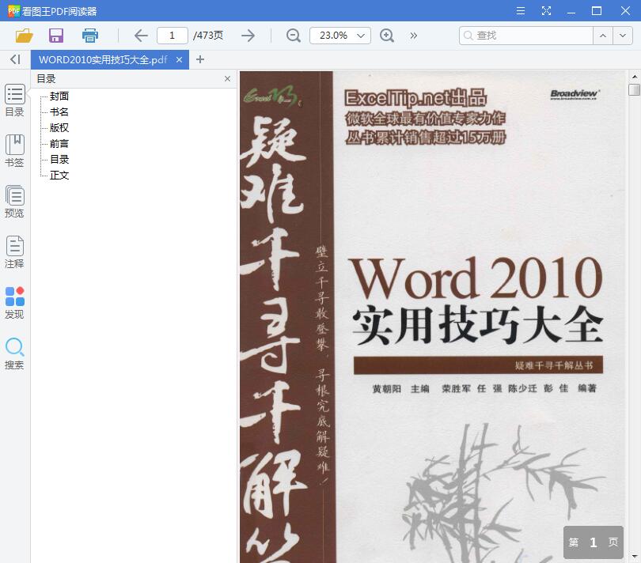Select 前言 in the outline tree
Image resolution: width=641 pixels, height=563 pixels.
59,144
